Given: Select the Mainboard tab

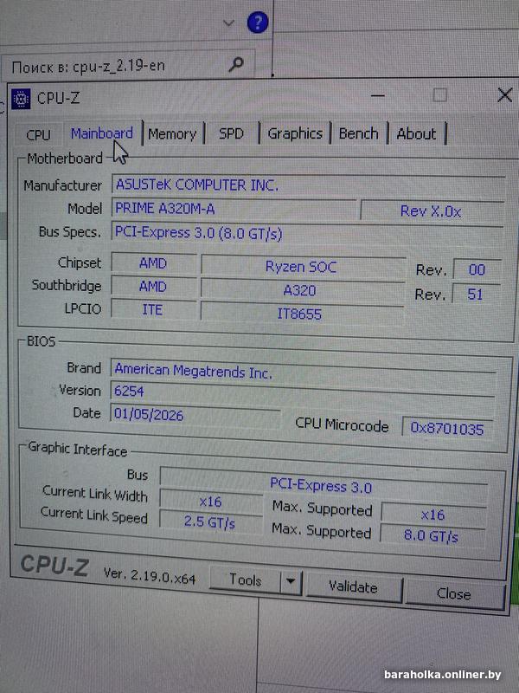Looking at the screenshot, I should 102,133.
